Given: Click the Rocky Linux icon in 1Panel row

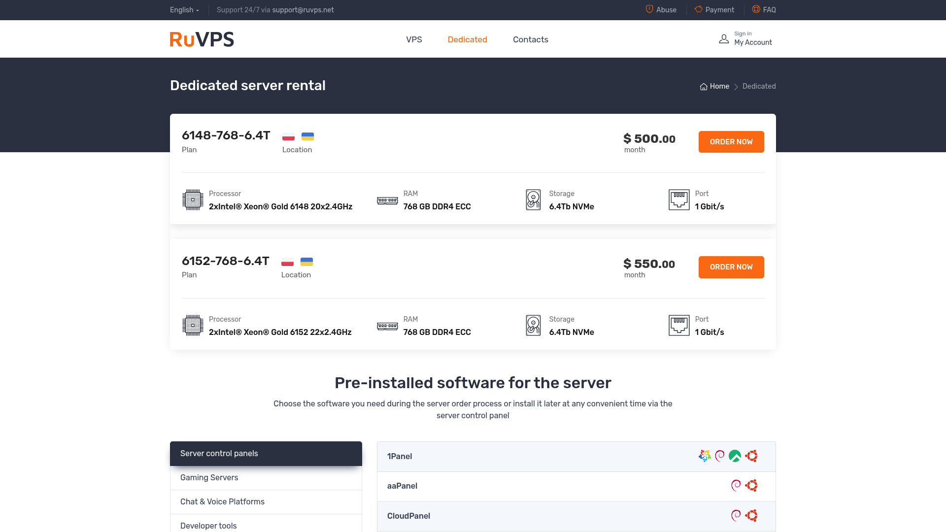Looking at the screenshot, I should coord(735,456).
